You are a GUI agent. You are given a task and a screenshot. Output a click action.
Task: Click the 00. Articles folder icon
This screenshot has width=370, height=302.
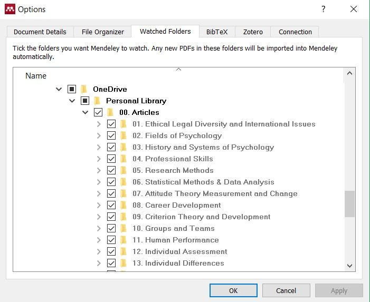pyautogui.click(x=110, y=112)
